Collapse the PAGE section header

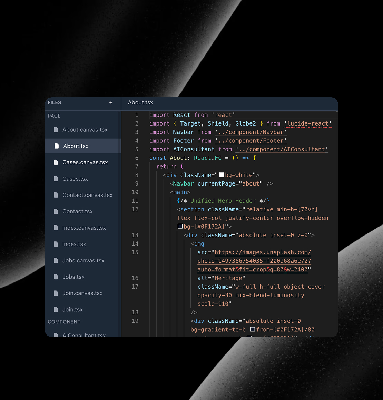(x=54, y=116)
